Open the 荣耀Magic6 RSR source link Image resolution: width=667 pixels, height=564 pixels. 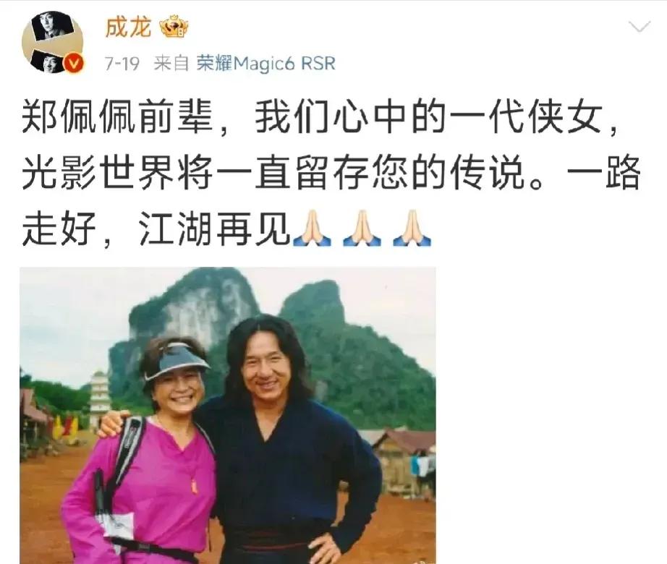[266, 64]
